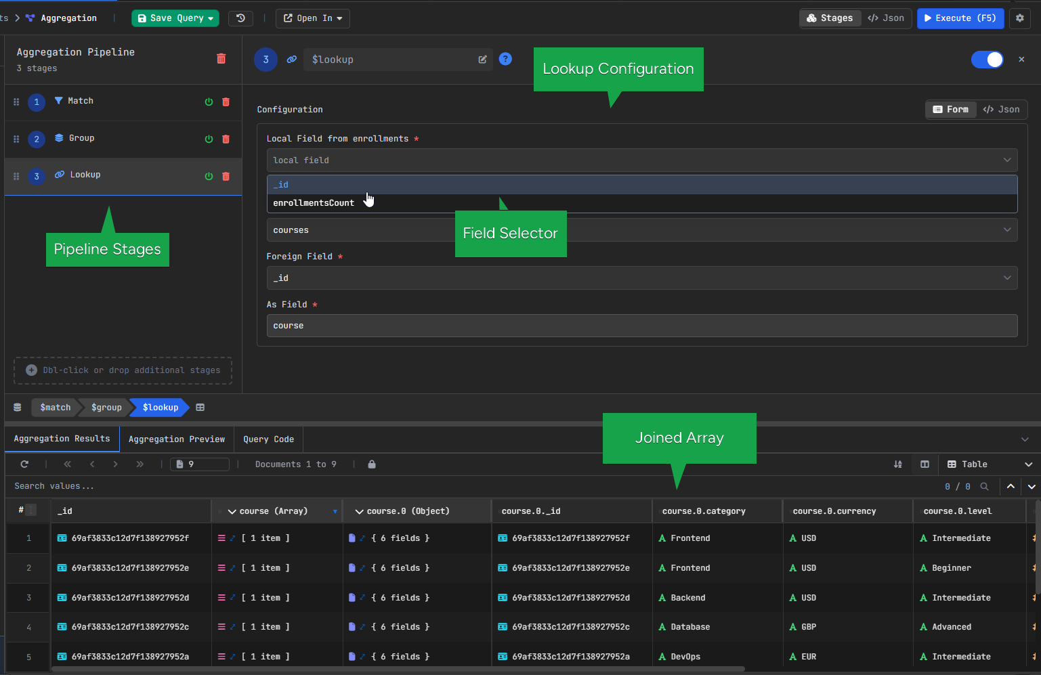Open the $lookup help question mark
The width and height of the screenshot is (1041, 675).
[505, 59]
